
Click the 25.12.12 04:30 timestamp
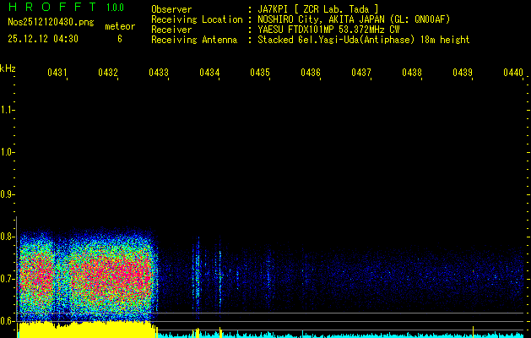pos(43,39)
